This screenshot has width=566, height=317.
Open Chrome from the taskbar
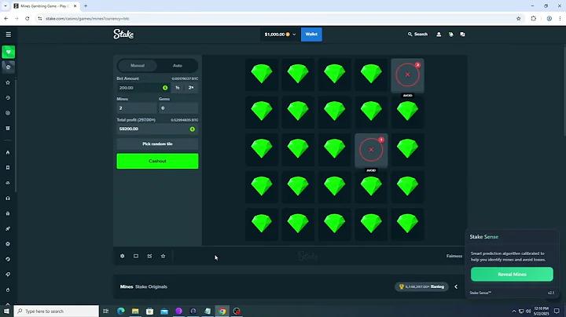(222, 311)
